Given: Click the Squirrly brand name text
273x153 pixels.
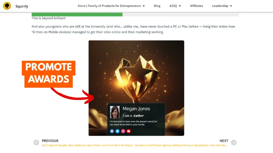Looking at the screenshot, I should (22, 6).
